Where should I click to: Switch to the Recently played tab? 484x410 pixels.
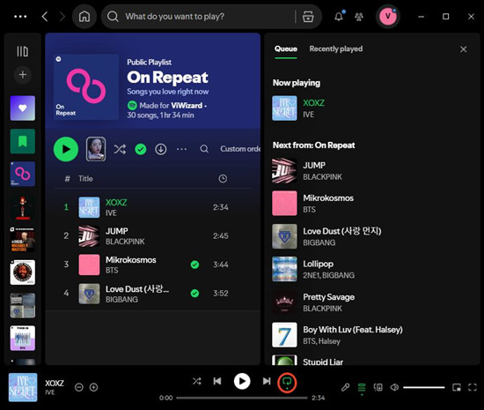coord(336,48)
